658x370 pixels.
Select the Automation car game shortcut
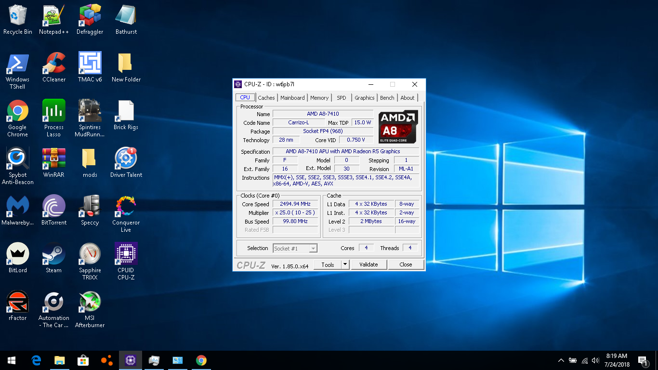tap(54, 309)
